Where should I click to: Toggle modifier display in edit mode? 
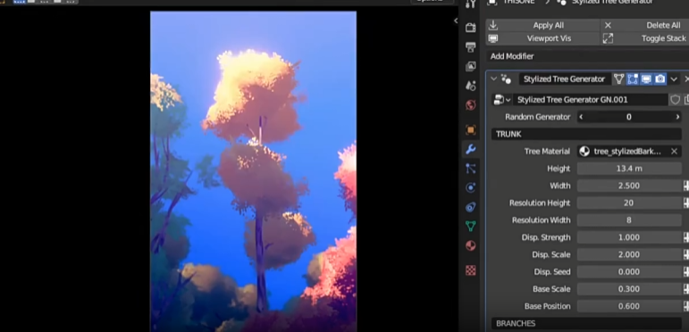pos(633,79)
